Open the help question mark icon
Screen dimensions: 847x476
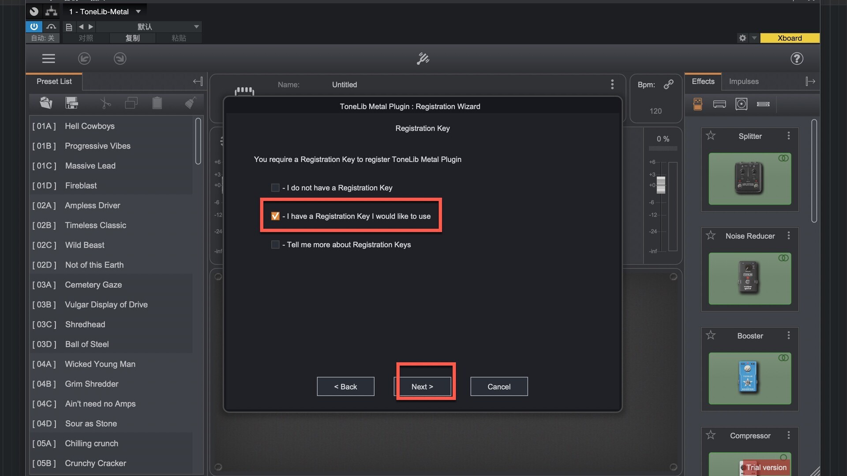pyautogui.click(x=797, y=59)
